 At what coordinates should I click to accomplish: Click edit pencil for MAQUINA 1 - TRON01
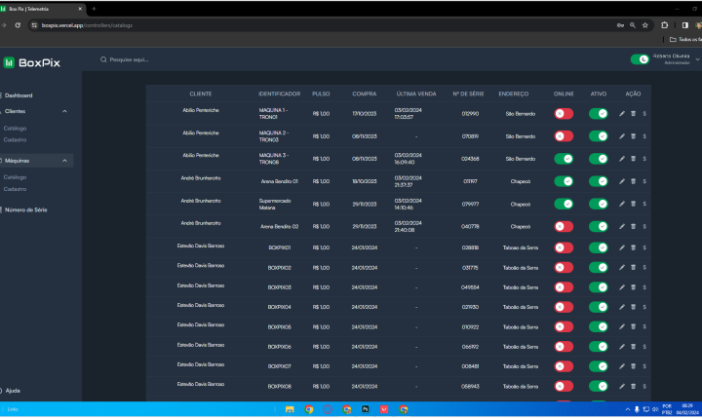click(x=622, y=113)
